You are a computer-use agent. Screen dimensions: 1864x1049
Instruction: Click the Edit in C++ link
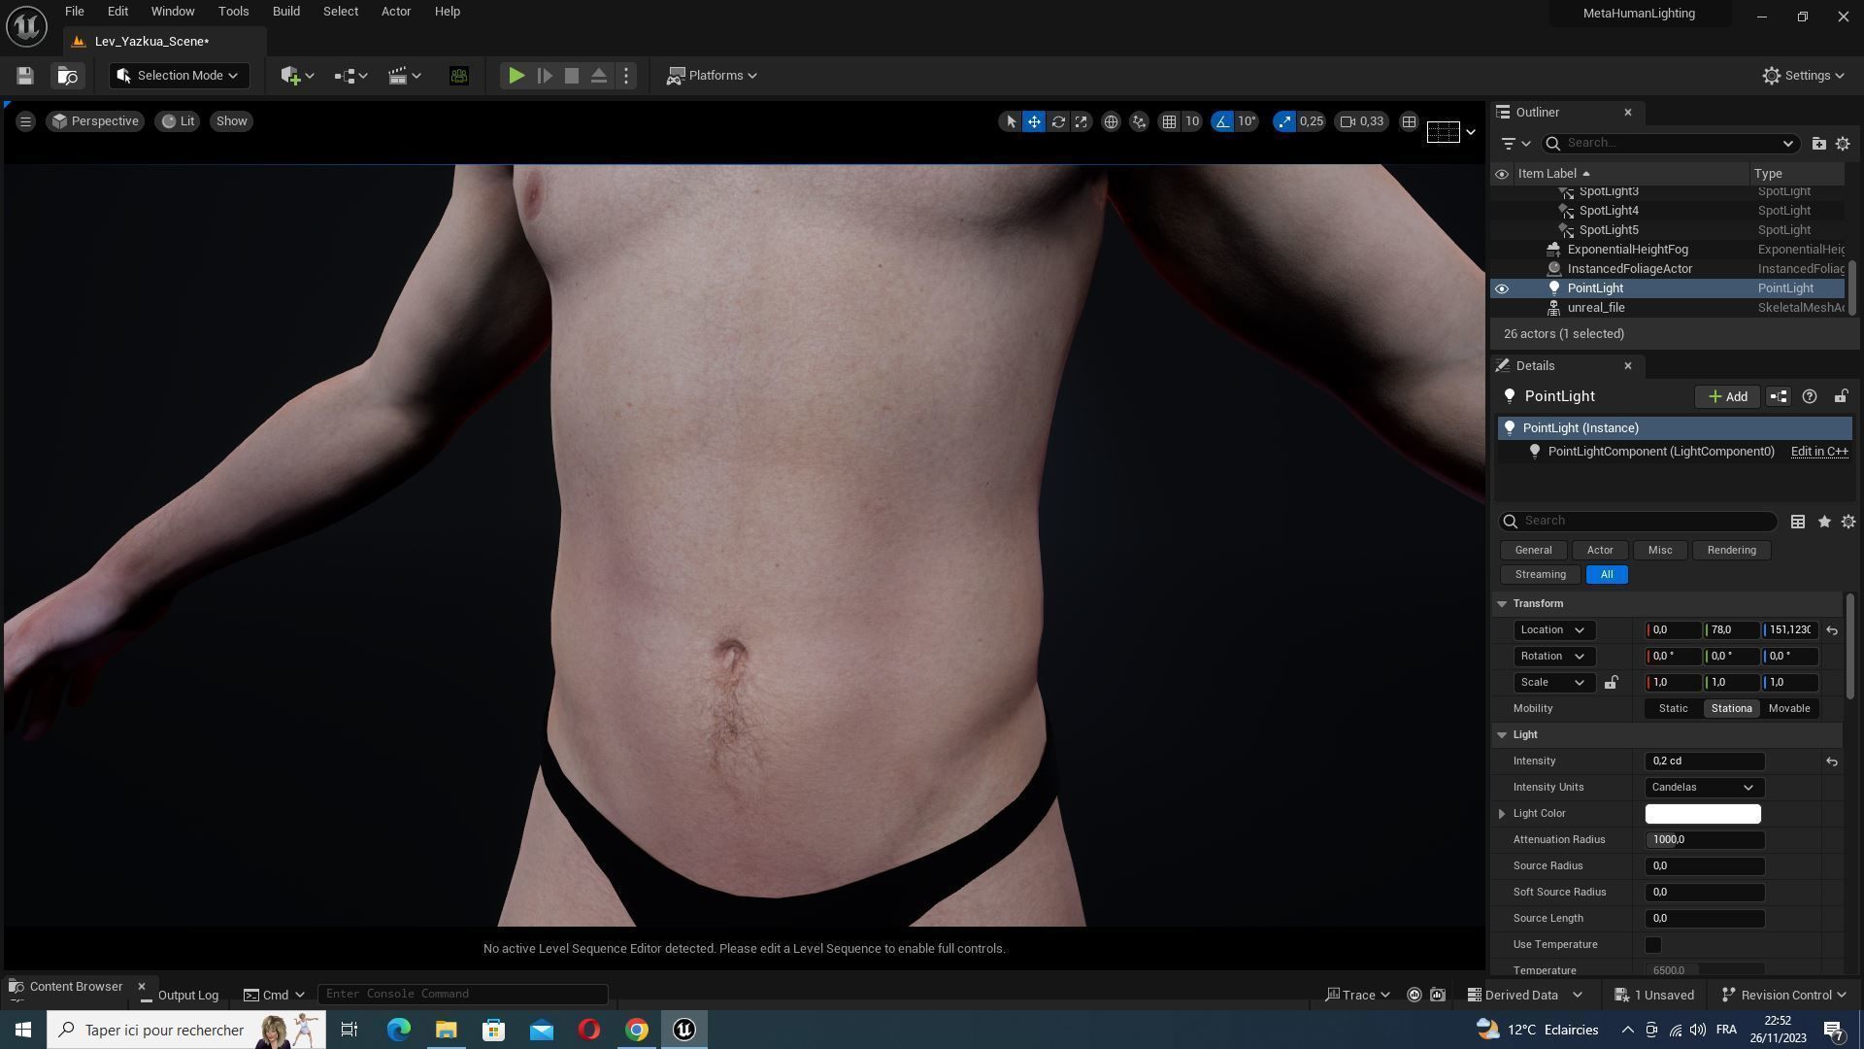(1818, 452)
